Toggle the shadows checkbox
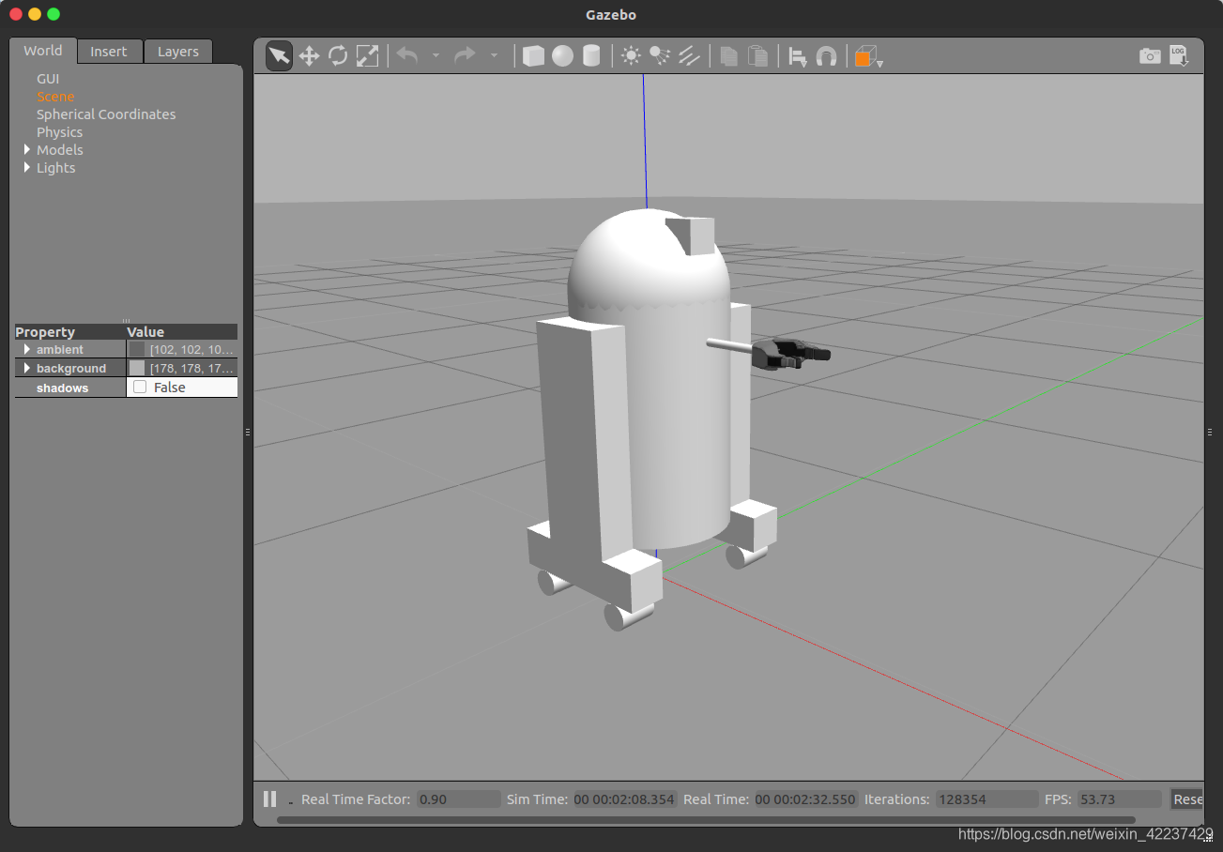This screenshot has height=852, width=1223. [140, 388]
